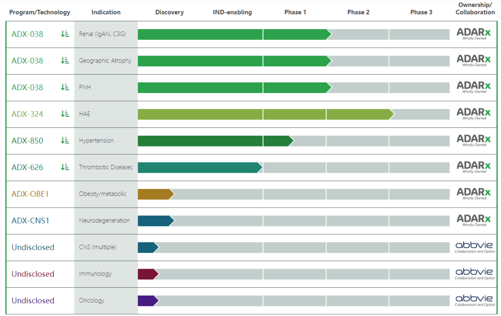Select the down-arrow icon next to ADX-324
This screenshot has height=316, width=501.
tap(65, 114)
